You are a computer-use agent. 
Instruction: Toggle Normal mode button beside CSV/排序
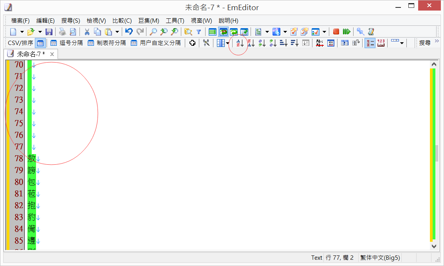[x=40, y=43]
